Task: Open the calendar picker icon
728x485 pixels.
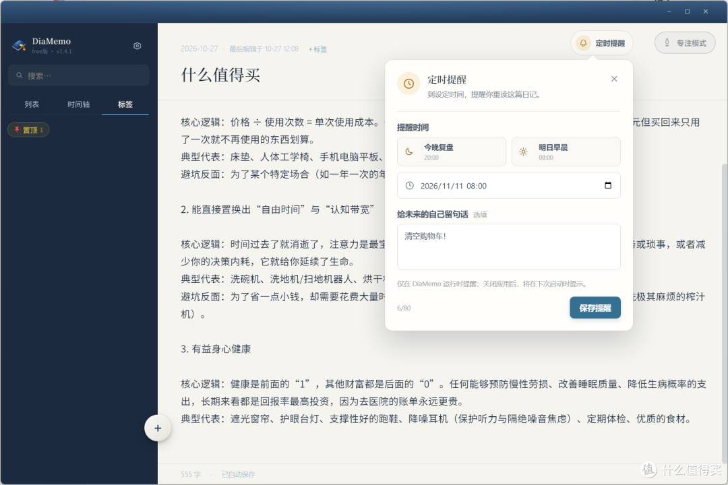Action: tap(608, 185)
